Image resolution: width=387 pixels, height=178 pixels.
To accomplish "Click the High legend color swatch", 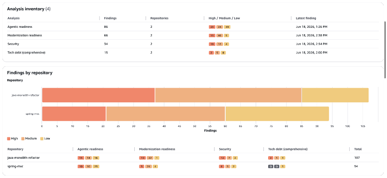I will pos(9,139).
